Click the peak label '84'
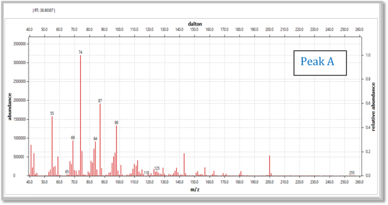The height and width of the screenshot is (205, 388). click(x=96, y=138)
